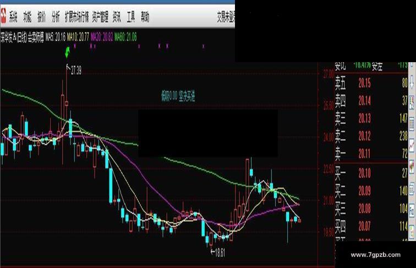This screenshot has width=416, height=268.
Task: Click the 买四 volume 114
Action: [403, 226]
